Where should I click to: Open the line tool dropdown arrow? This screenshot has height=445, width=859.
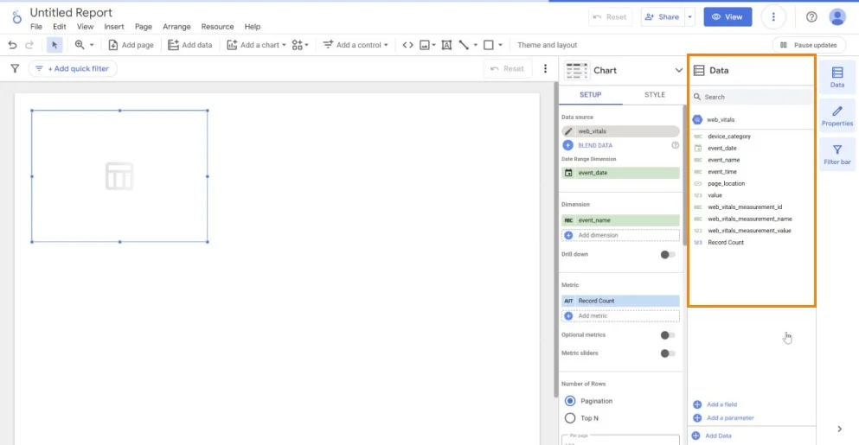[x=476, y=45]
